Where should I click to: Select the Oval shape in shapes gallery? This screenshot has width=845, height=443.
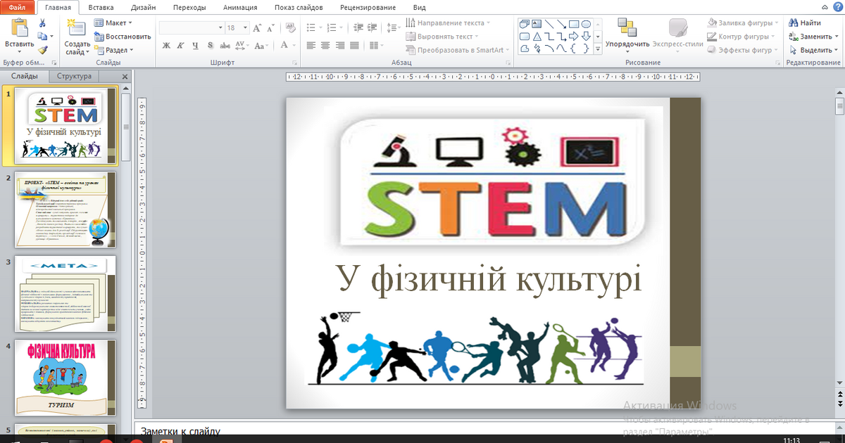587,25
